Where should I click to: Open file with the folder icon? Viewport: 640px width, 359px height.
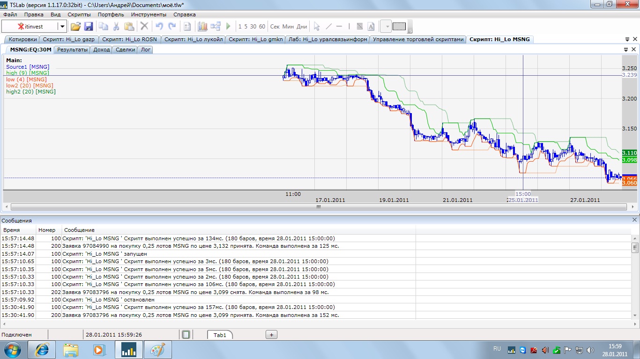tap(75, 27)
